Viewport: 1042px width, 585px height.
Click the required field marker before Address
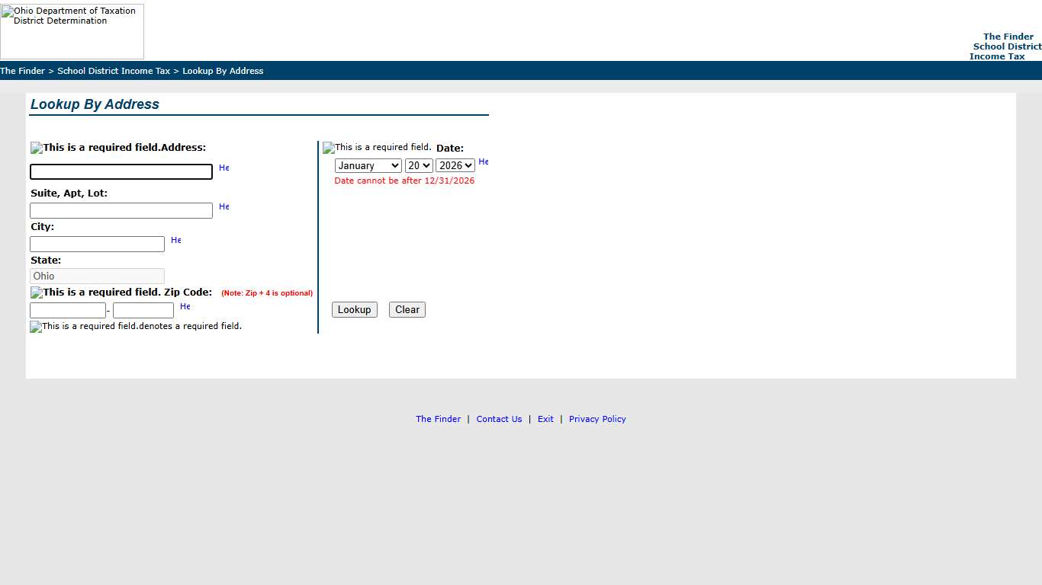click(36, 147)
